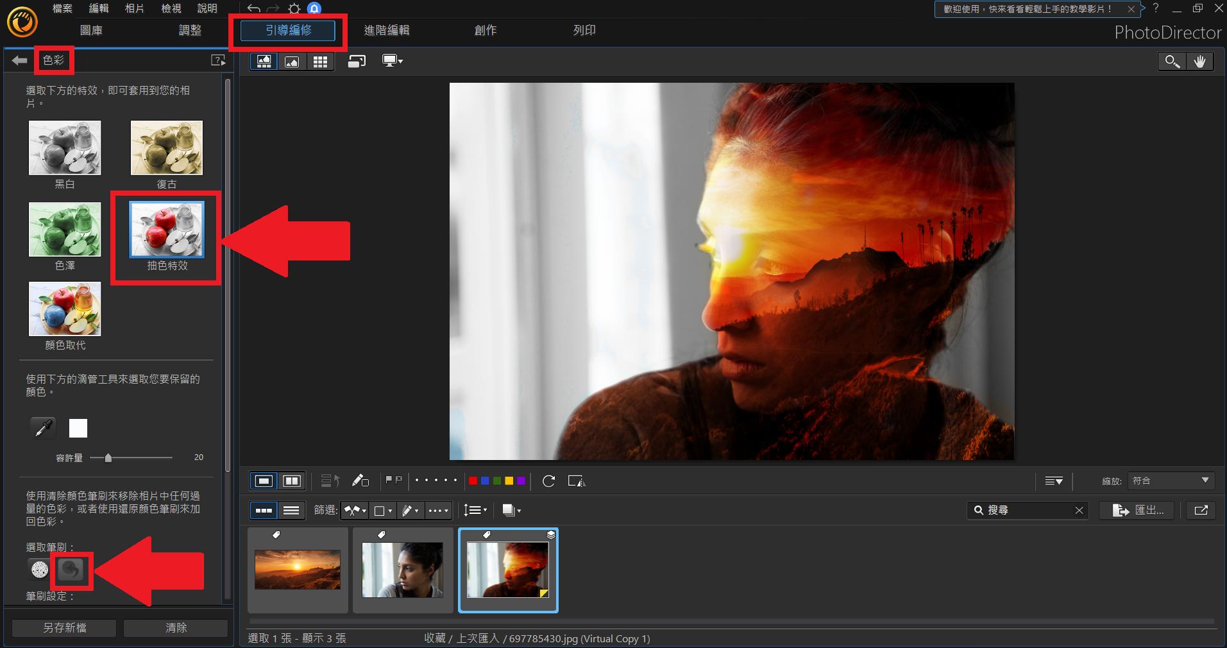
Task: Switch browser to list view
Action: [291, 511]
